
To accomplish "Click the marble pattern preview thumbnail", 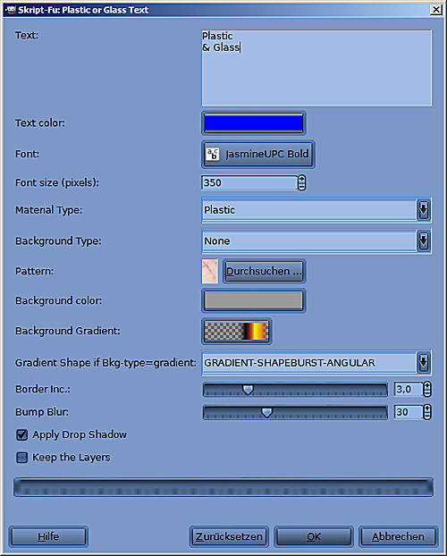I will pyautogui.click(x=210, y=271).
